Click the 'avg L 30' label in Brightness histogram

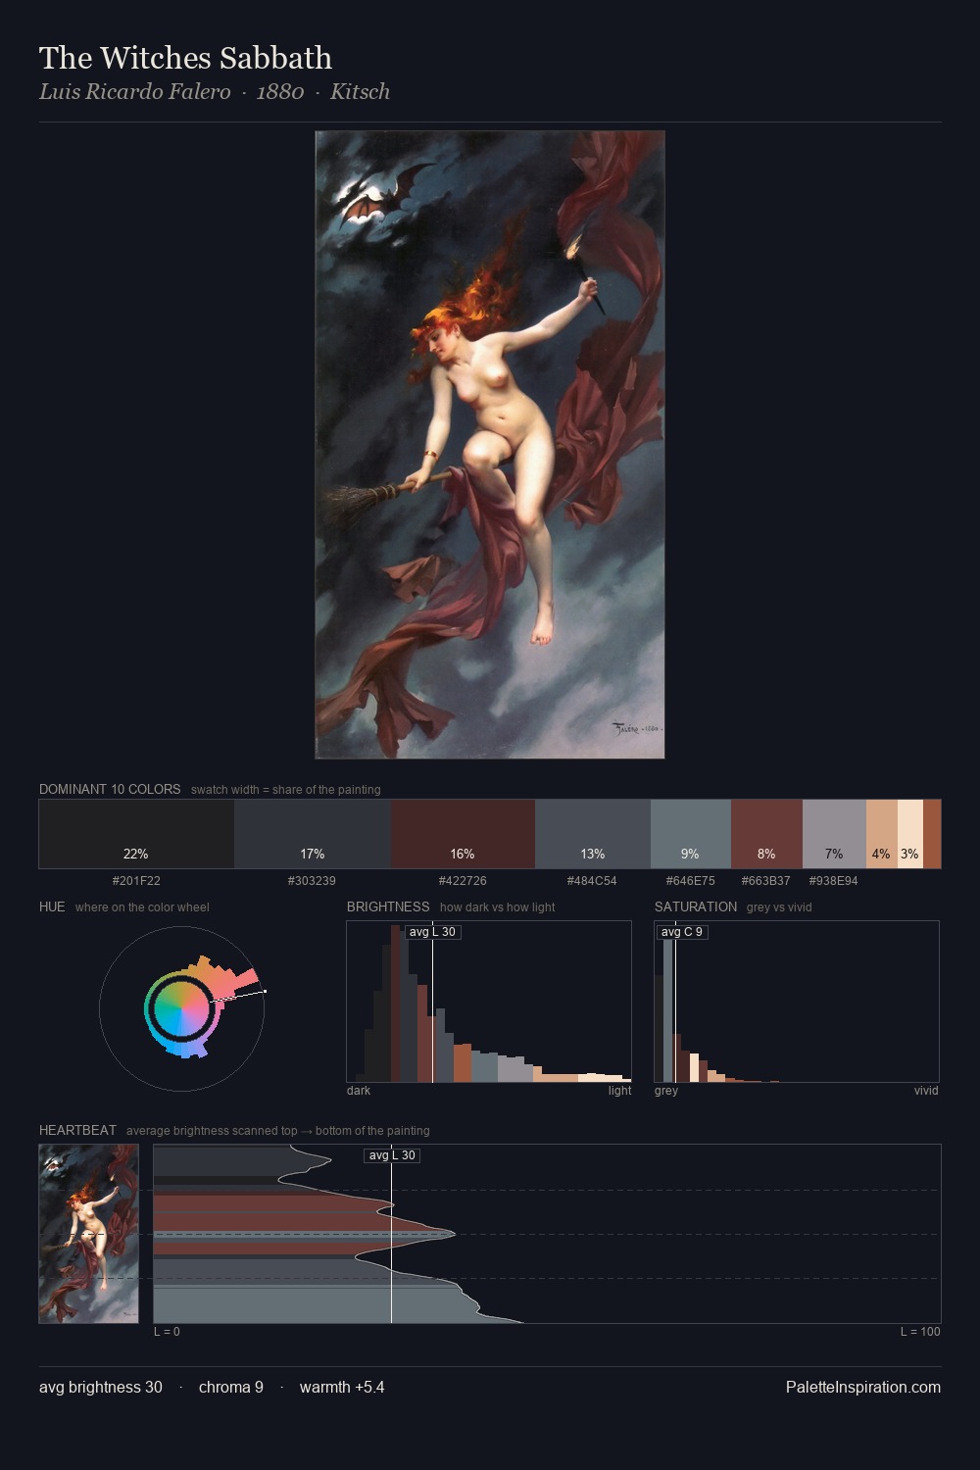pyautogui.click(x=432, y=932)
